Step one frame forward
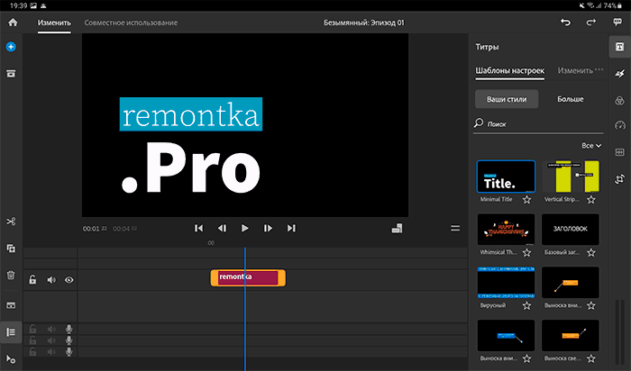The image size is (631, 371). pyautogui.click(x=268, y=229)
